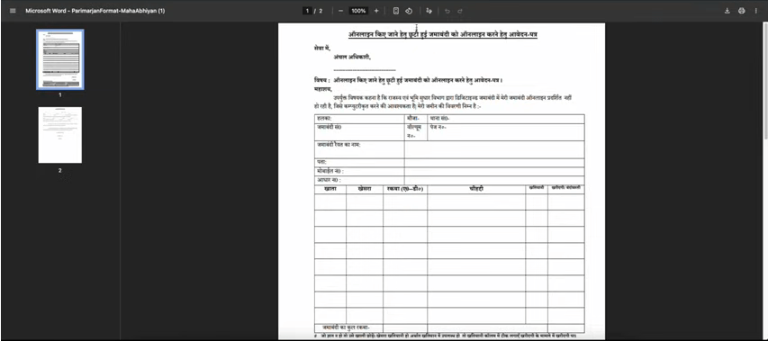Zoom out with the minus button
Screen dimensions: 768x341
click(340, 11)
